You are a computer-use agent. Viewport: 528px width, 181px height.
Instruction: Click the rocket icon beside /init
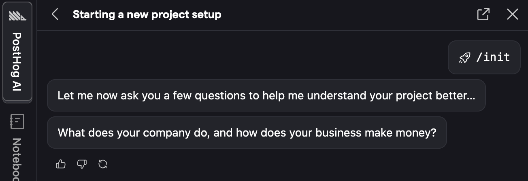tap(464, 58)
